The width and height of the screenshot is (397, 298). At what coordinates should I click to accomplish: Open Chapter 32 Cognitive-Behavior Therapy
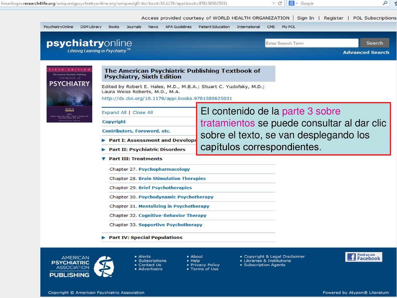172,216
